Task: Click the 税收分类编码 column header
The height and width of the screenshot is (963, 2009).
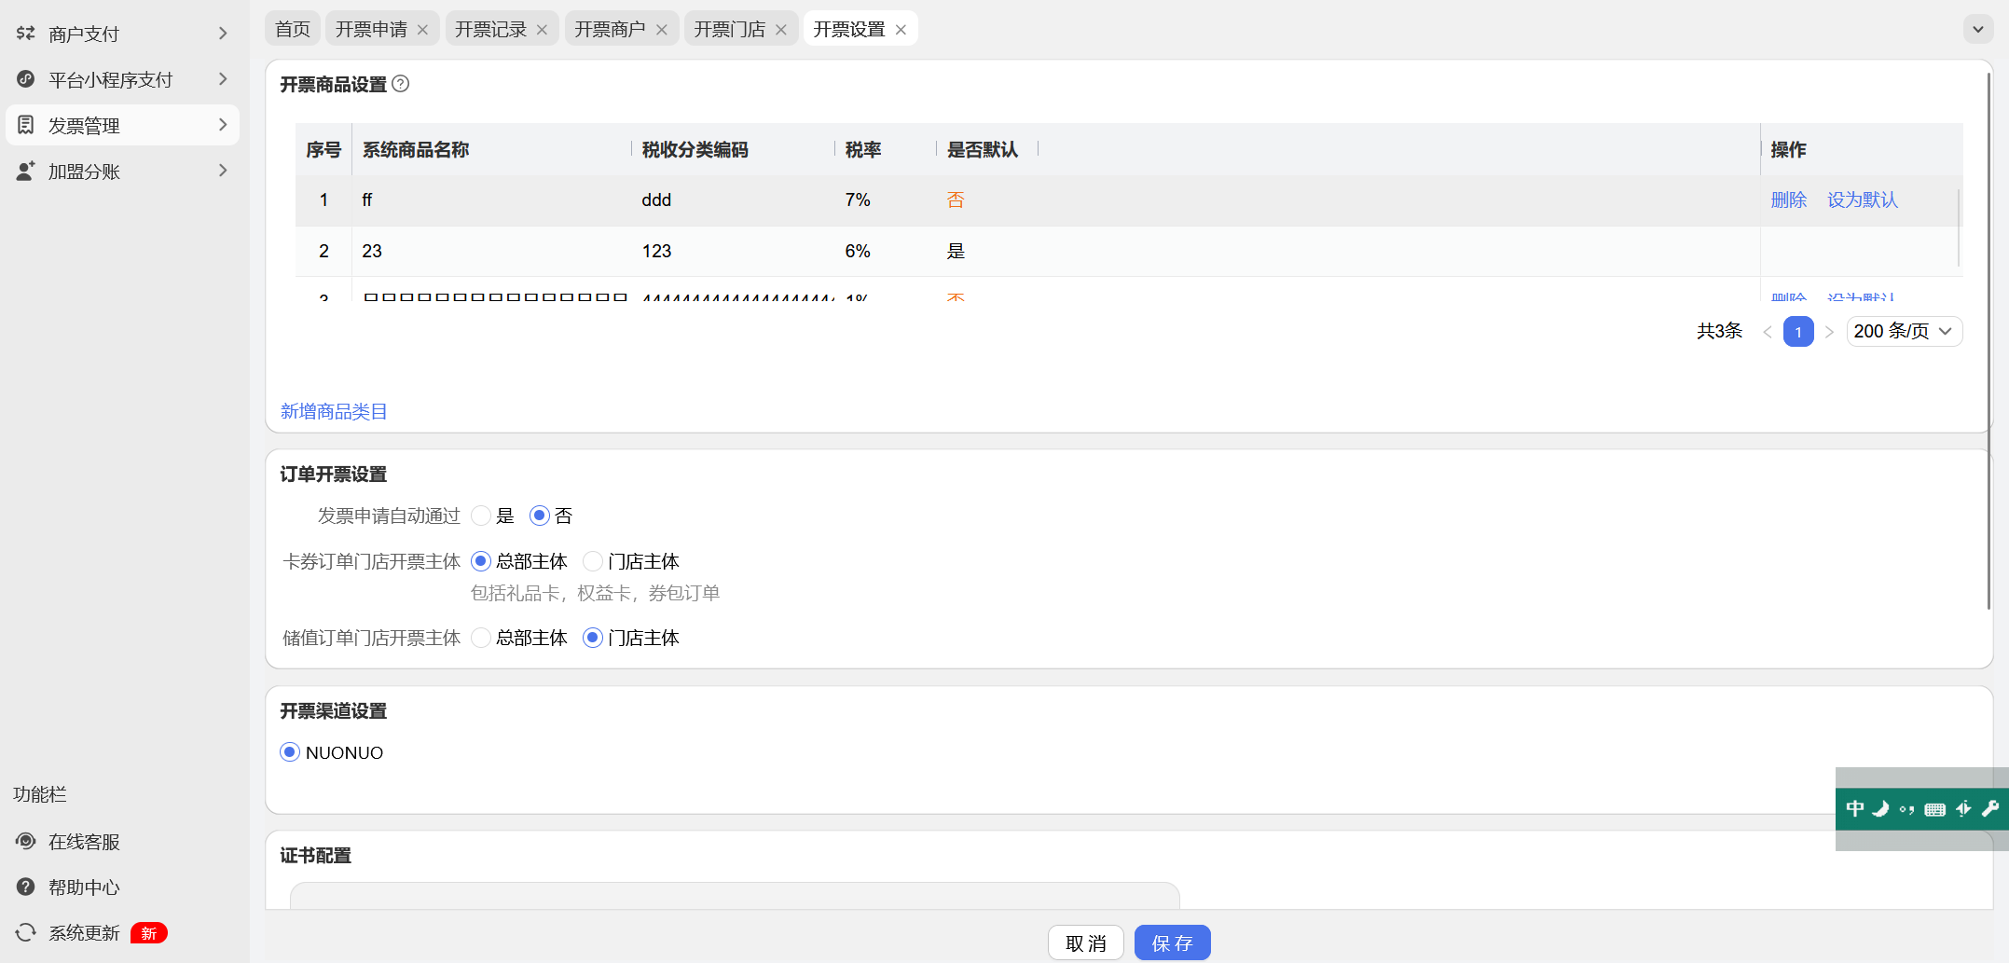Action: (x=695, y=149)
